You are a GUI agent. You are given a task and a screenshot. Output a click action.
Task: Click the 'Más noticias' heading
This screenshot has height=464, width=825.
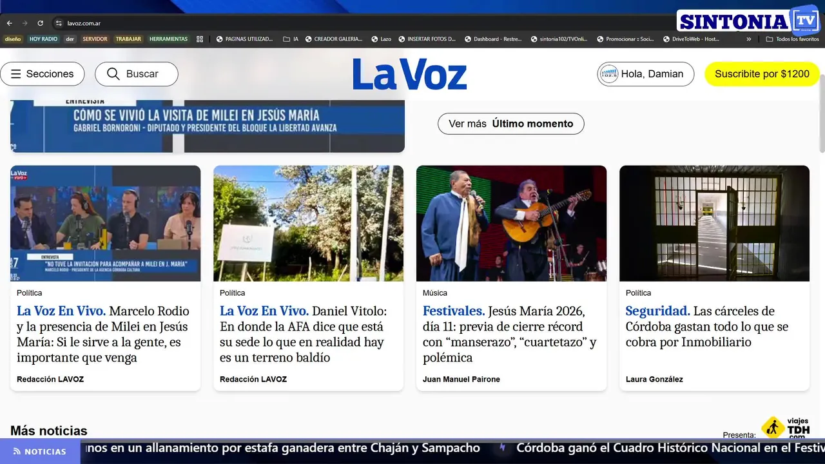(x=49, y=431)
